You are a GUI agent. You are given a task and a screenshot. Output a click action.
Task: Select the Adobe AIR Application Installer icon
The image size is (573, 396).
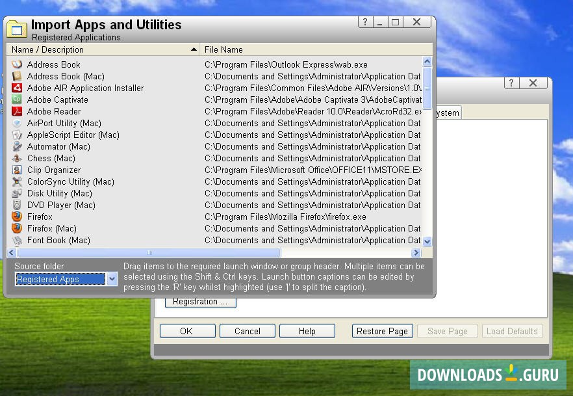pos(16,88)
